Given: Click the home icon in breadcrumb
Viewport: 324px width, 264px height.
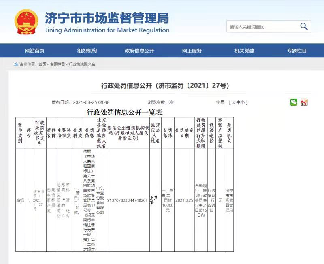Looking at the screenshot, I should pyautogui.click(x=16, y=64).
